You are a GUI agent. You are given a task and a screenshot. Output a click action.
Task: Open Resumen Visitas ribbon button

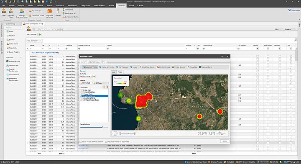pos(10,13)
